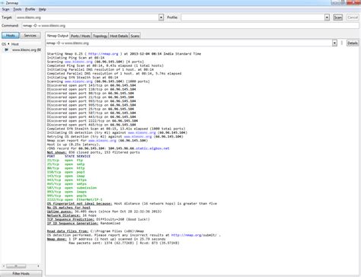Expand the scan output selector dropdown

pyautogui.click(x=334, y=43)
